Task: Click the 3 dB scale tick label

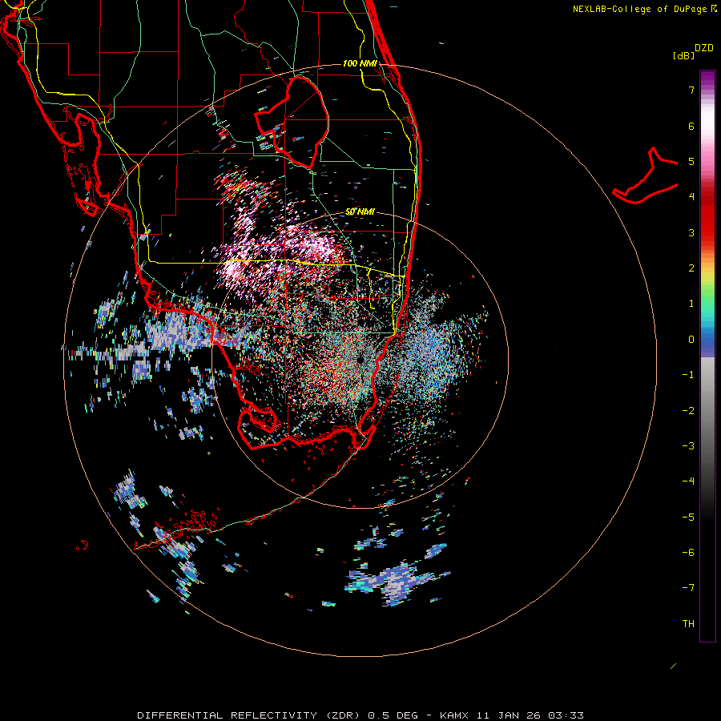Action: tap(691, 232)
